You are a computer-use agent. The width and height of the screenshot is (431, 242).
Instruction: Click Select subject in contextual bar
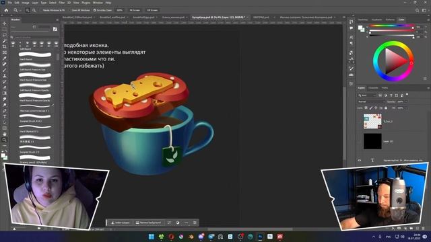[121, 223]
